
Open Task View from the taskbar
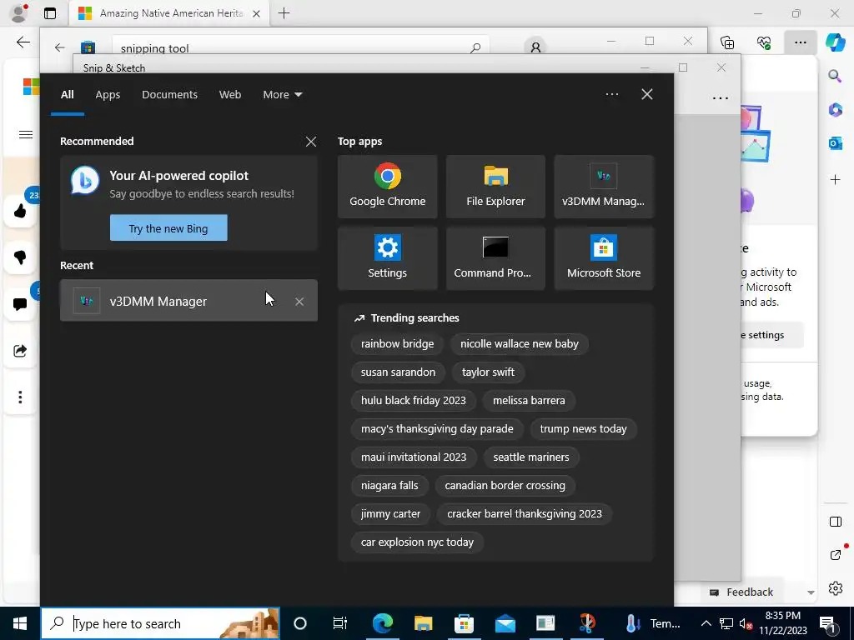point(340,623)
